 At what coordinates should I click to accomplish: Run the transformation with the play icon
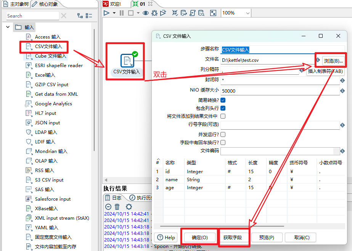click(107, 13)
